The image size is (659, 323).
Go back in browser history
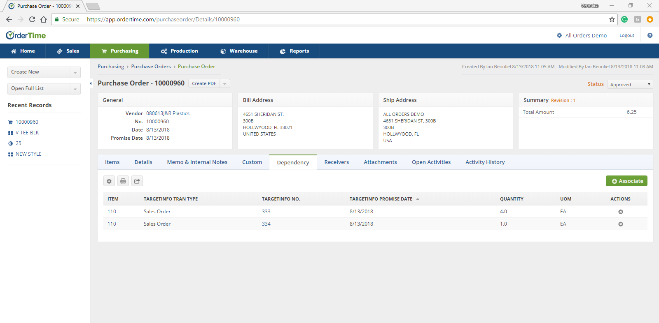coord(9,19)
